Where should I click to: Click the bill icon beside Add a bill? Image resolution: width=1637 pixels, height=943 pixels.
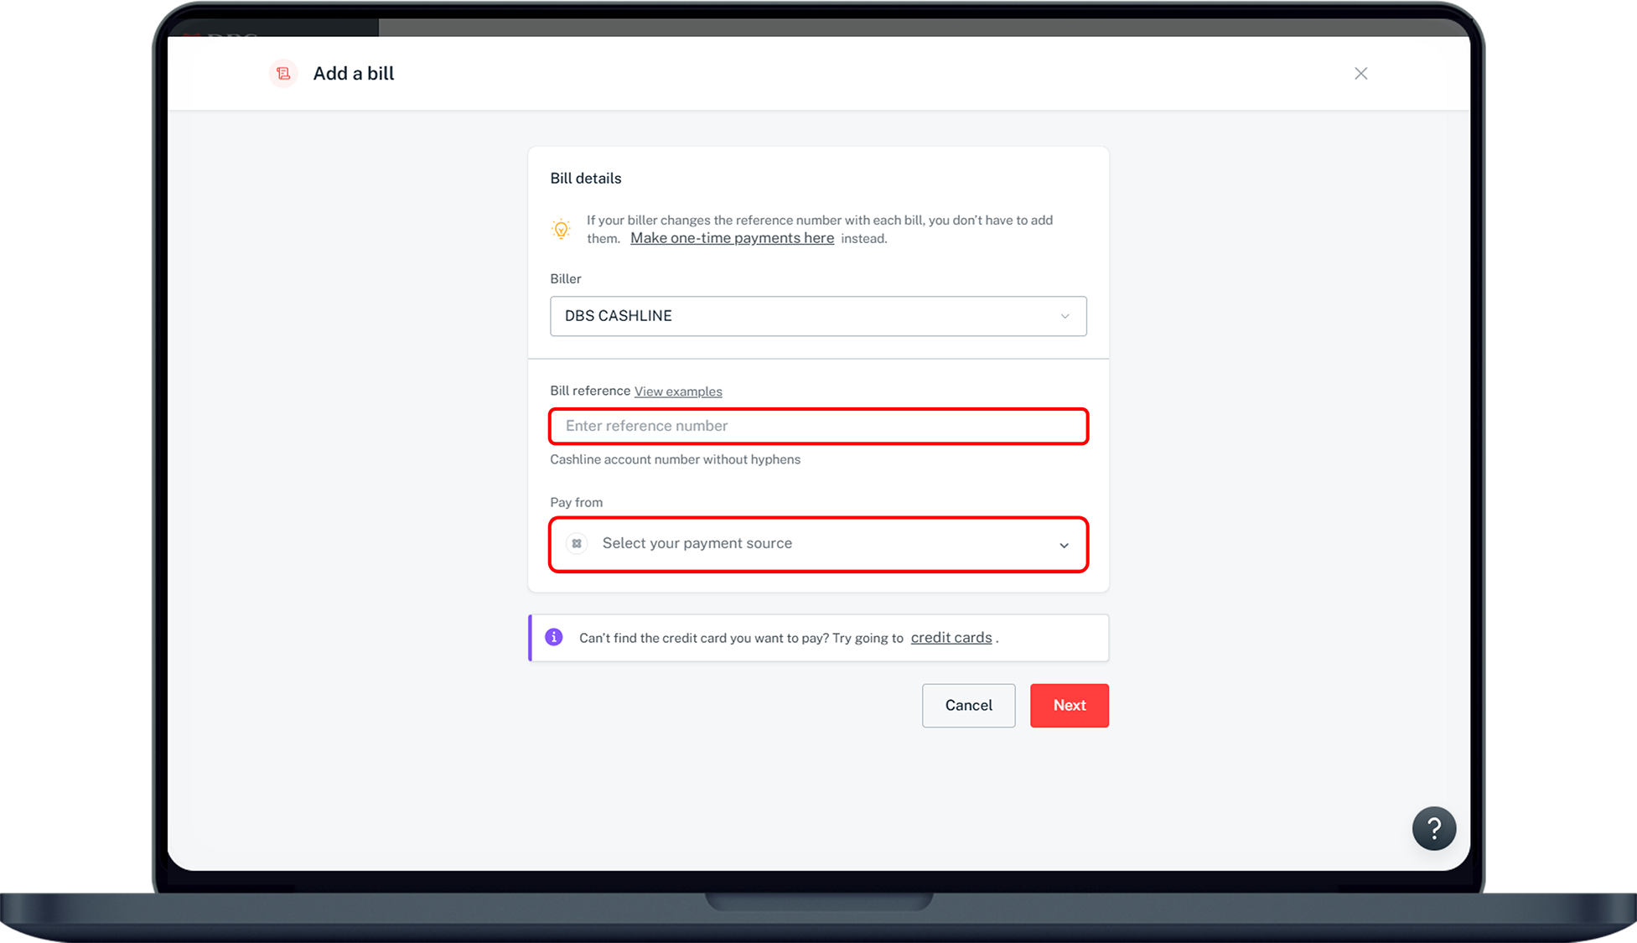283,74
